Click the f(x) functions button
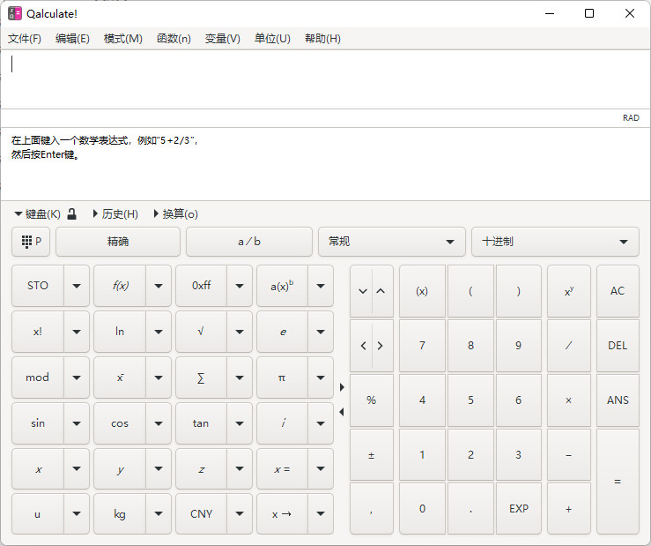The height and width of the screenshot is (546, 651). tap(120, 286)
